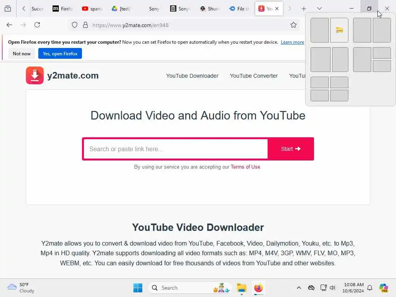Switch to the Shuri tab
Screen dimensions: 396x297
(x=210, y=9)
